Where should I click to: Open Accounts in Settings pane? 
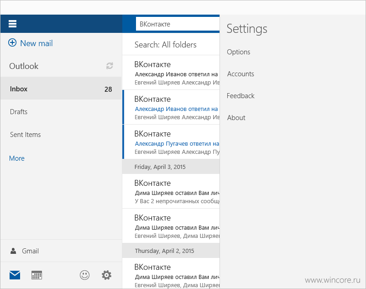241,74
